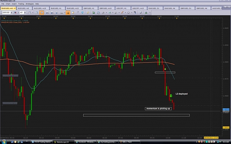
Task: Expand the arrow right of the first chart icon
Action: coord(33,13)
